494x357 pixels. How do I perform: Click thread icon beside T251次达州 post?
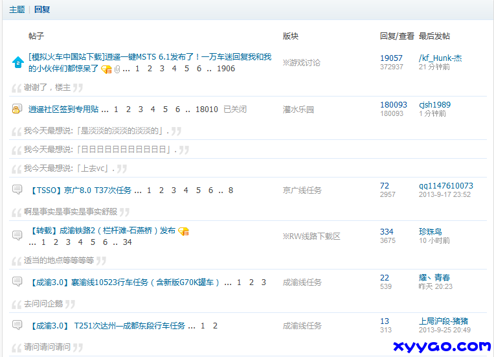(17, 325)
